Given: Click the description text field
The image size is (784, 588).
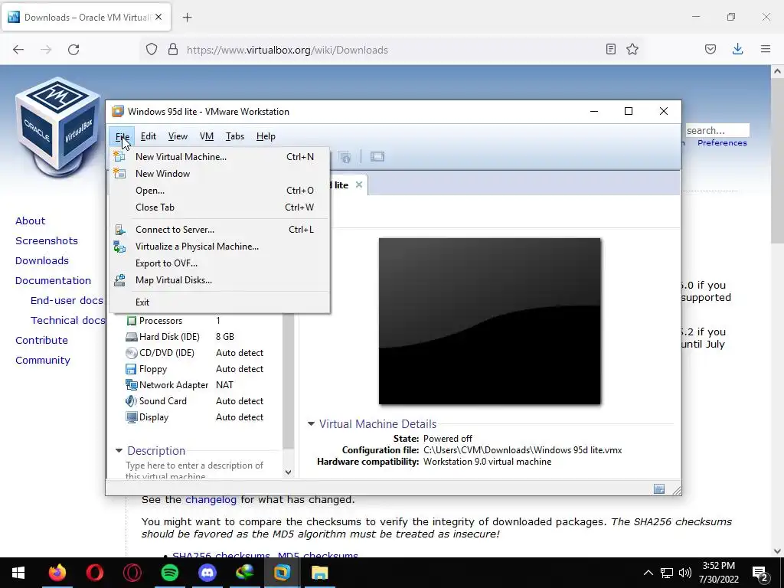Looking at the screenshot, I should coord(200,470).
